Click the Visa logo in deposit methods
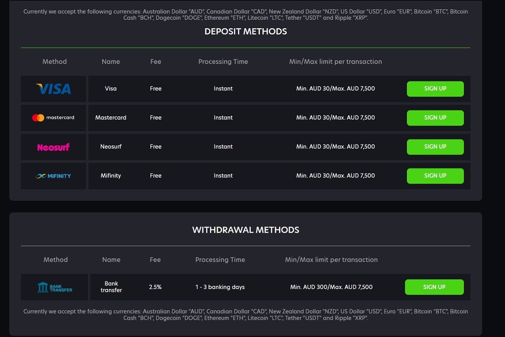The image size is (505, 337). (53, 89)
